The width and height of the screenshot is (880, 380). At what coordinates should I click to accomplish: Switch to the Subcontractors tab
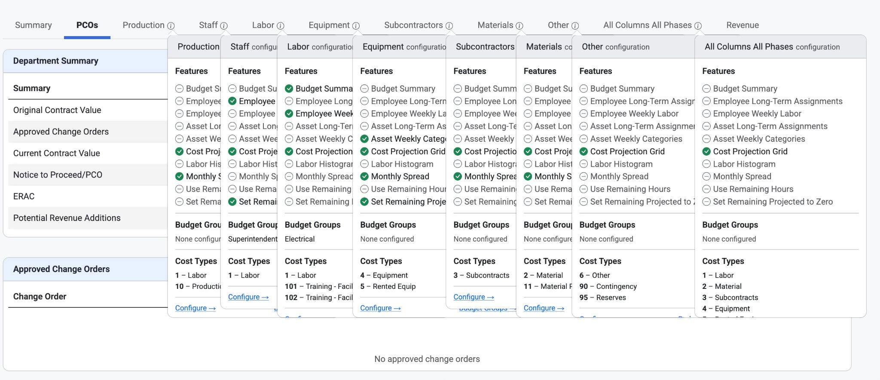click(413, 25)
